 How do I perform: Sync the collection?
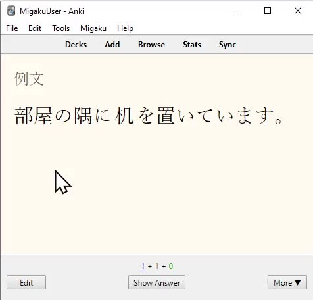(228, 45)
